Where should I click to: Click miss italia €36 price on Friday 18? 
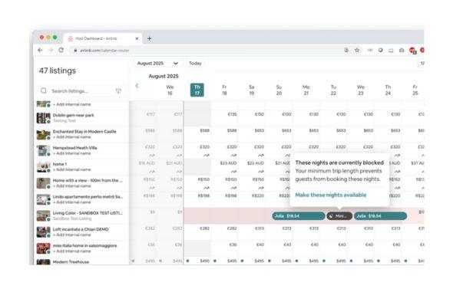click(x=233, y=245)
